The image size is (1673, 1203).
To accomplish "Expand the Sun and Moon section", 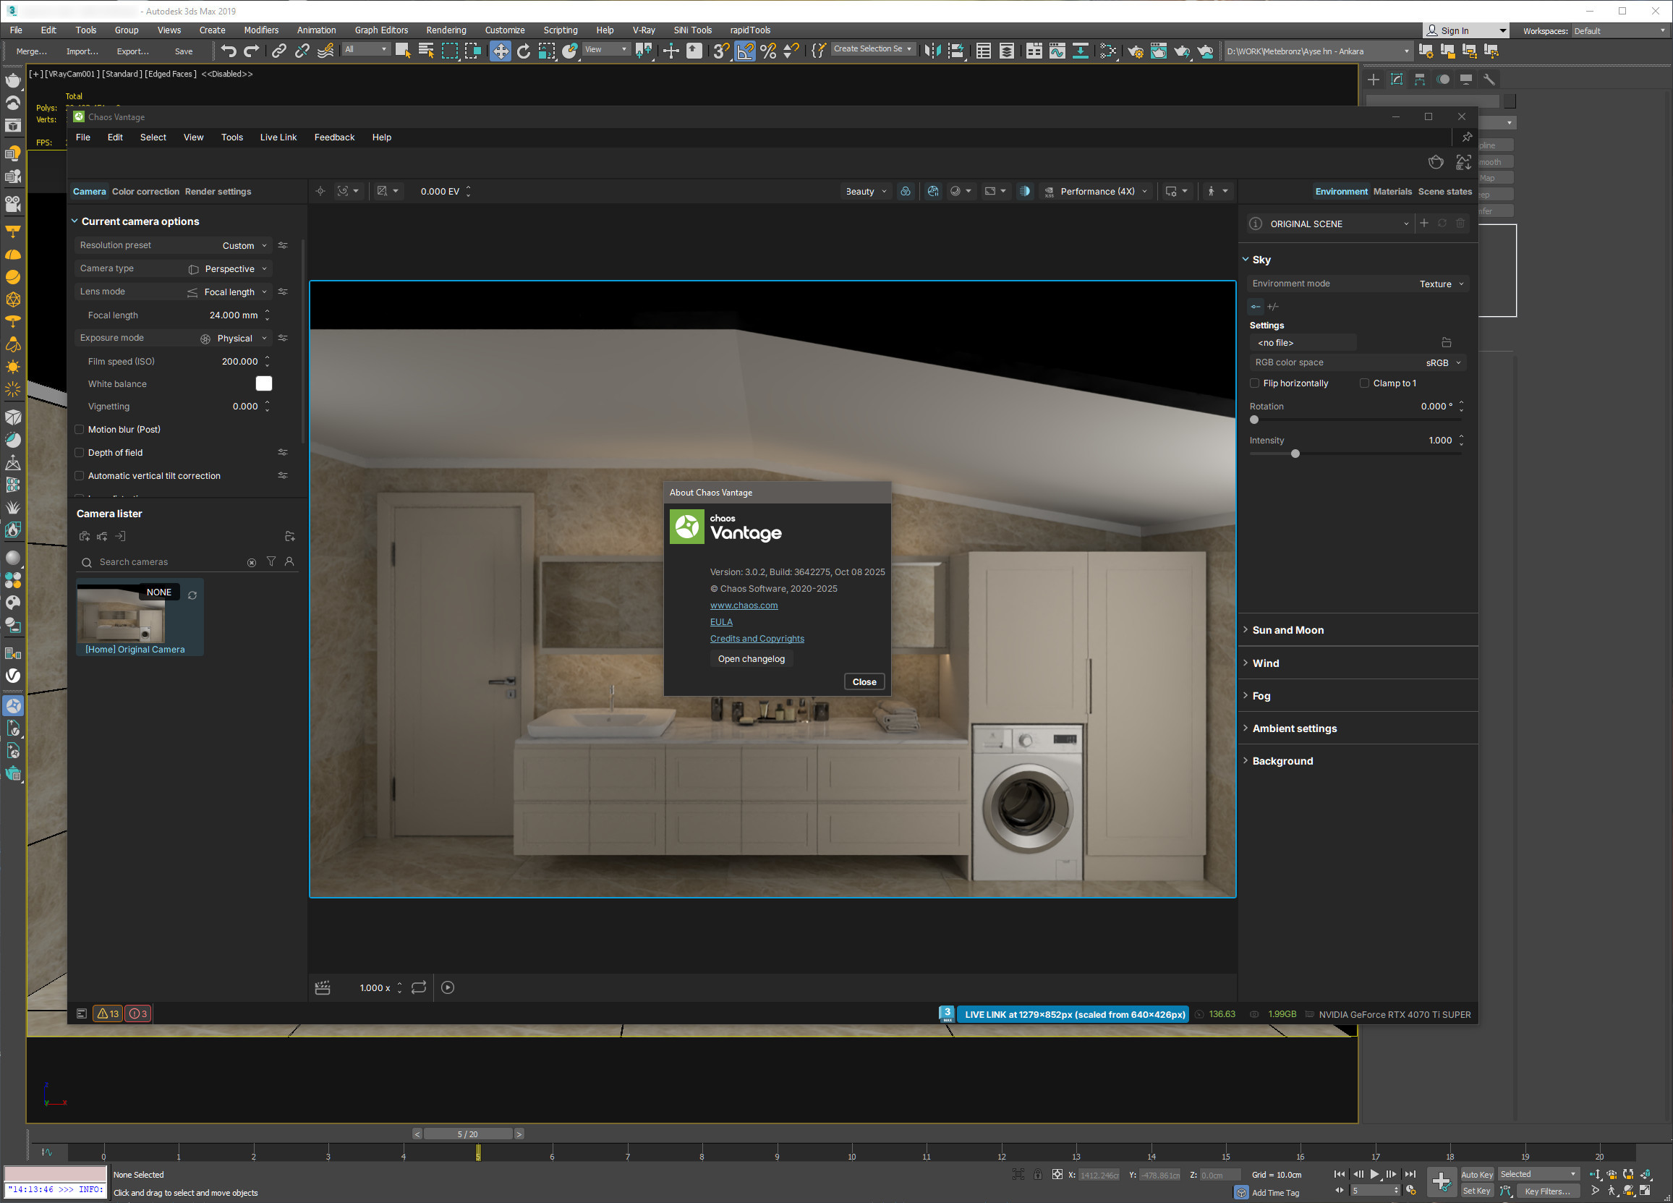I will [1287, 630].
